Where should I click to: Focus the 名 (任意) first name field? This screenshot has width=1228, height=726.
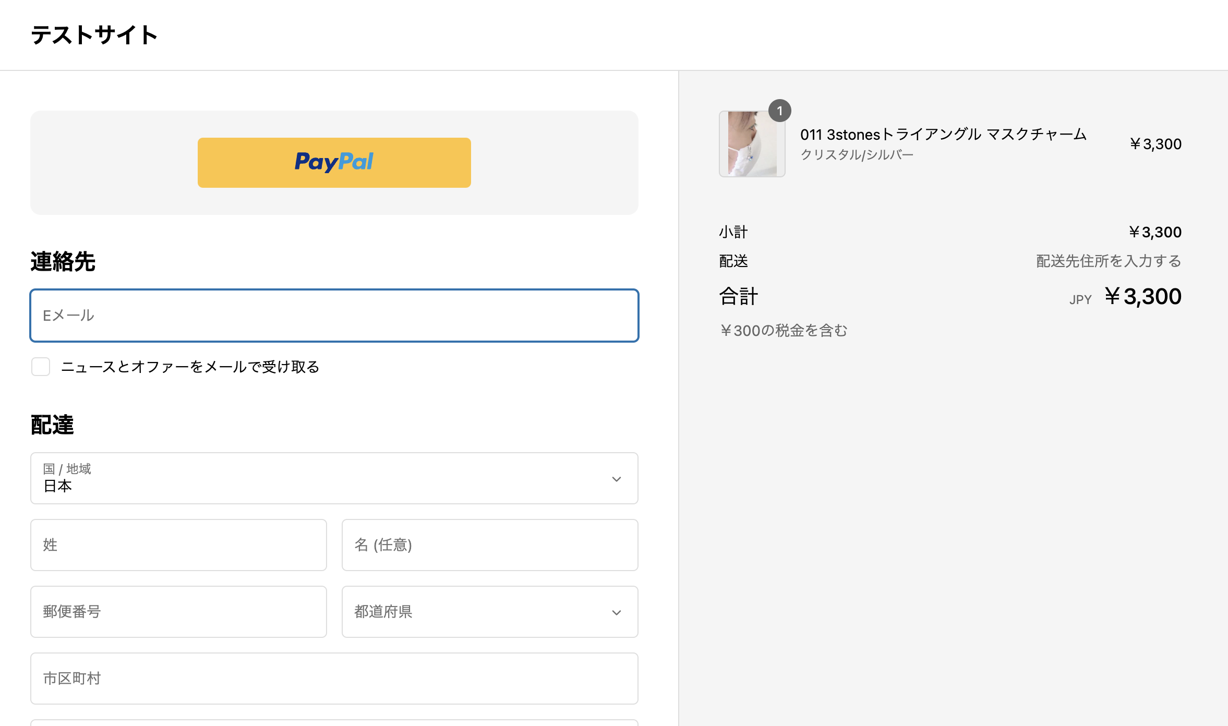489,545
